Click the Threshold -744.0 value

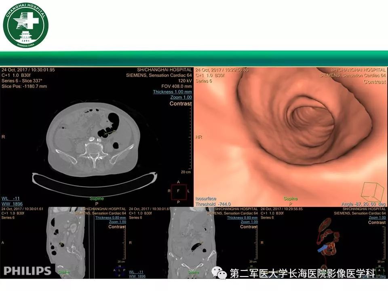213,204
